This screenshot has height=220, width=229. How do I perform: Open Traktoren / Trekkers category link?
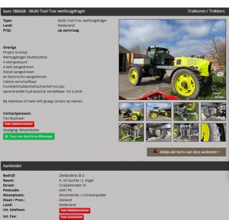point(206,11)
